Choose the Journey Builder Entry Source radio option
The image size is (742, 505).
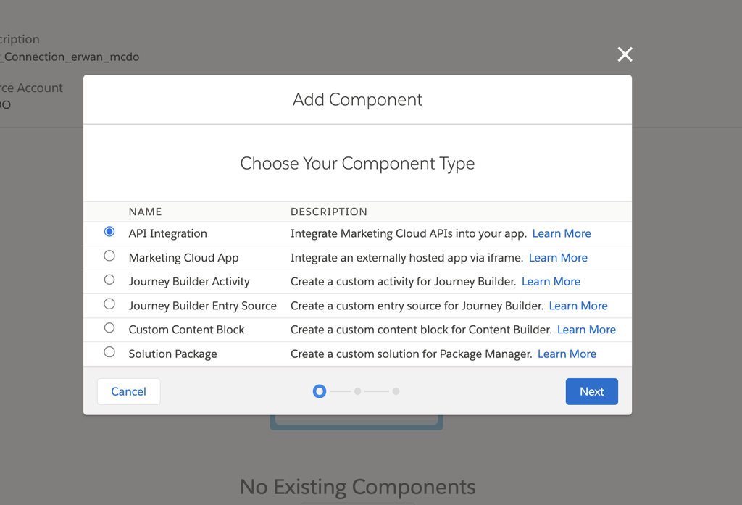pyautogui.click(x=109, y=304)
